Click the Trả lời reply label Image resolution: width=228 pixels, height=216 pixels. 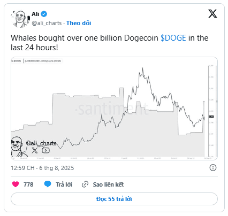click(x=64, y=184)
